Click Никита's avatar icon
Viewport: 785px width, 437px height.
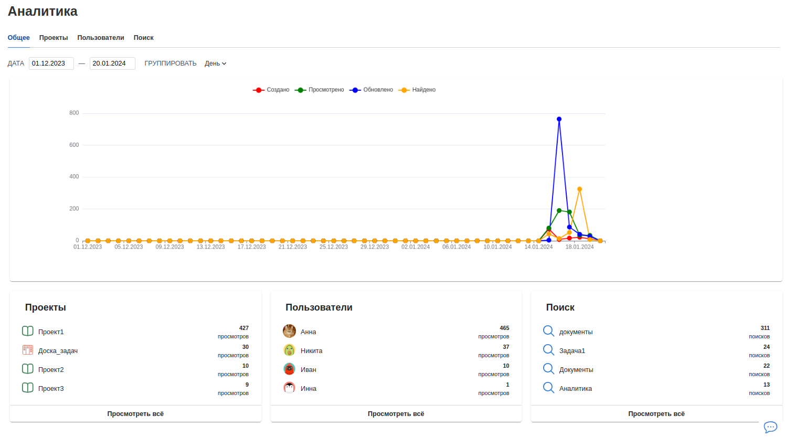289,350
